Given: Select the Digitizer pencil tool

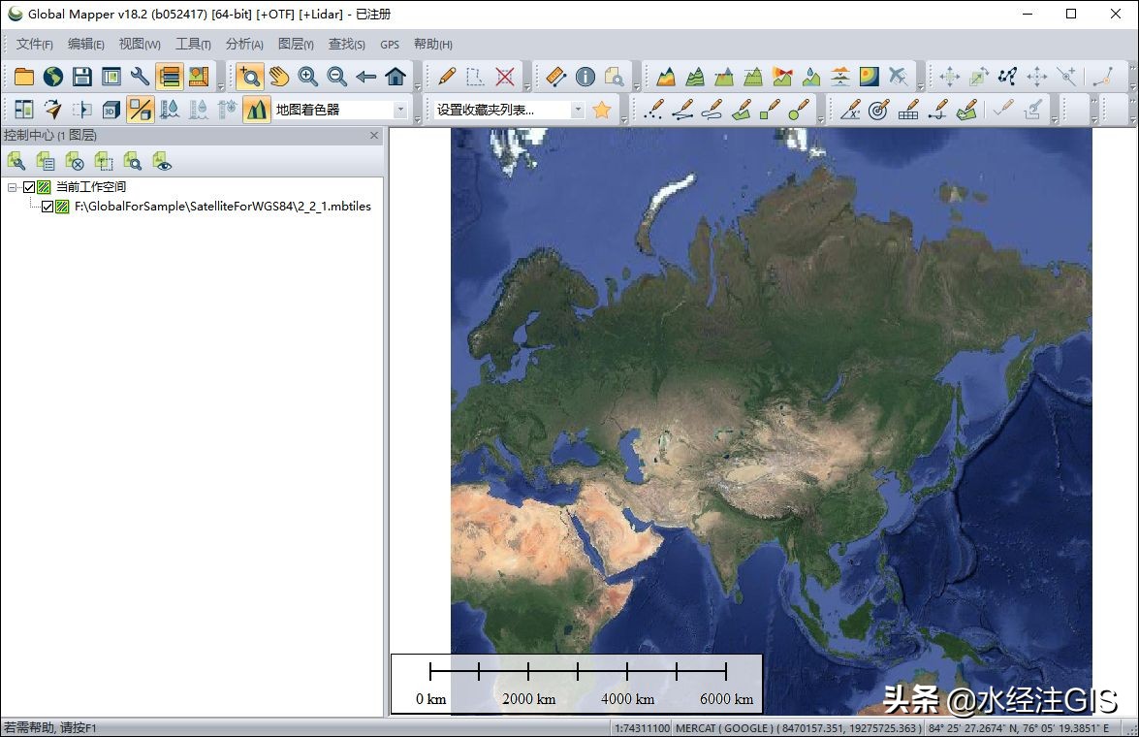Looking at the screenshot, I should pyautogui.click(x=447, y=77).
